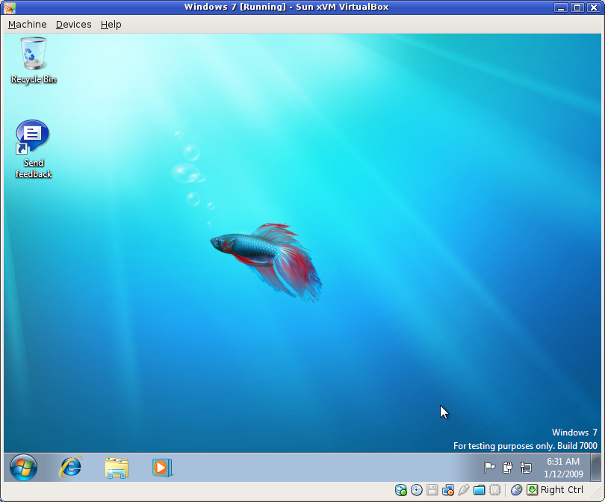Open the Windows Start menu

point(22,468)
